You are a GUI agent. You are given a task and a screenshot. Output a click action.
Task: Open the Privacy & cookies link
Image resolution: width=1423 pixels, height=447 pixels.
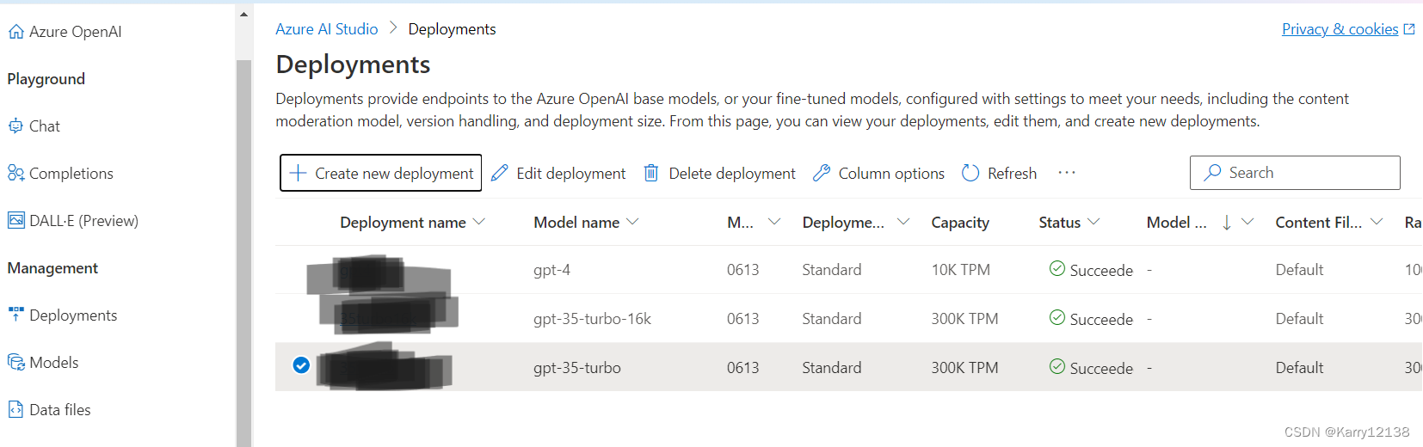click(x=1340, y=29)
